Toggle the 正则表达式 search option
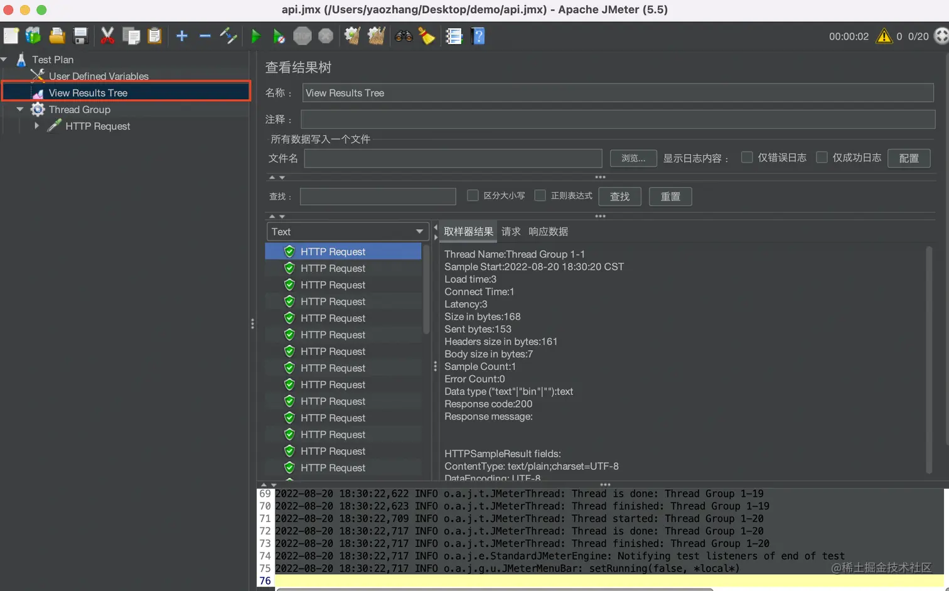 click(540, 195)
